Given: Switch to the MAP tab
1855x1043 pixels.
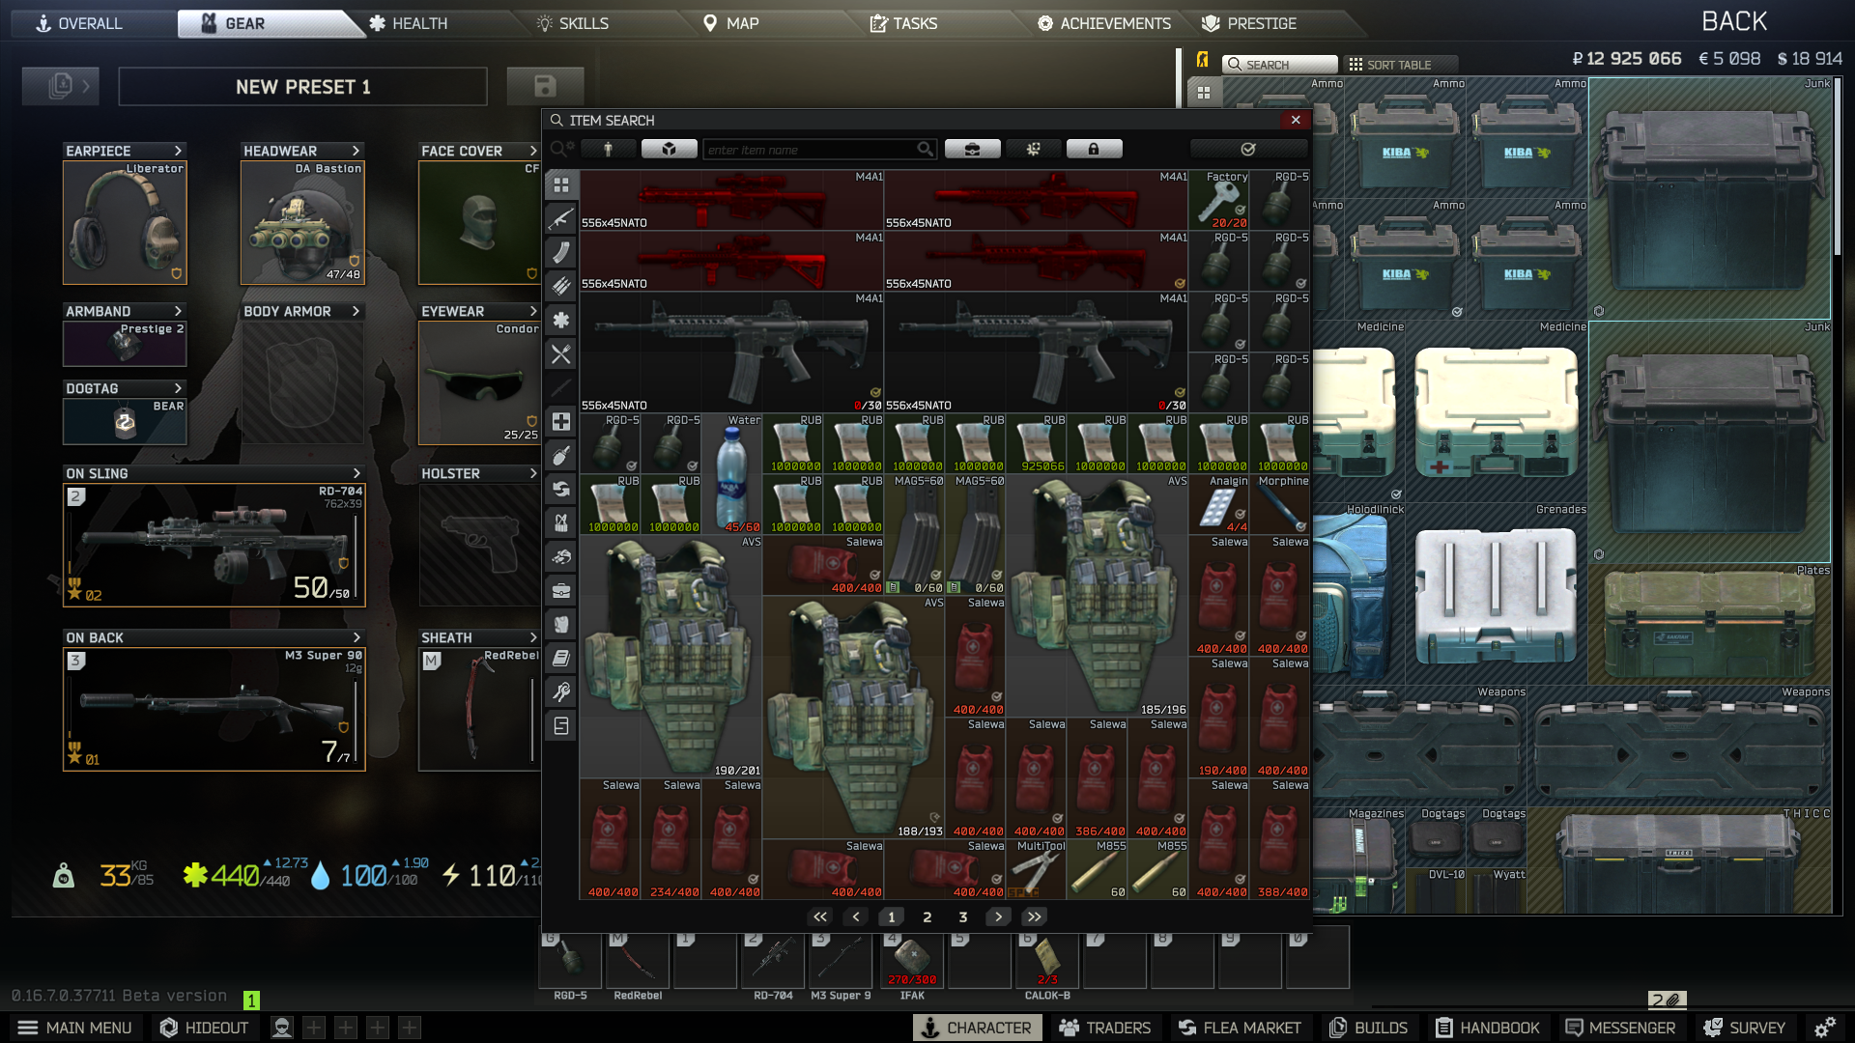Looking at the screenshot, I should click(730, 23).
